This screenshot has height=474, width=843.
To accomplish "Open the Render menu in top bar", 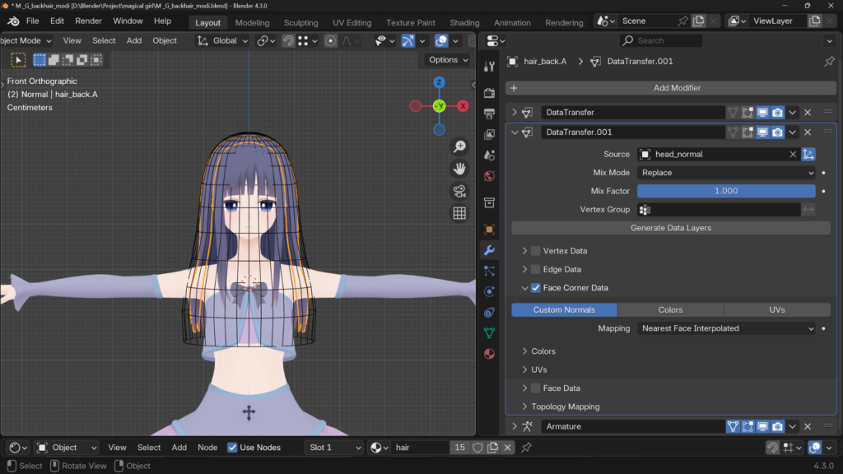I will tap(88, 21).
